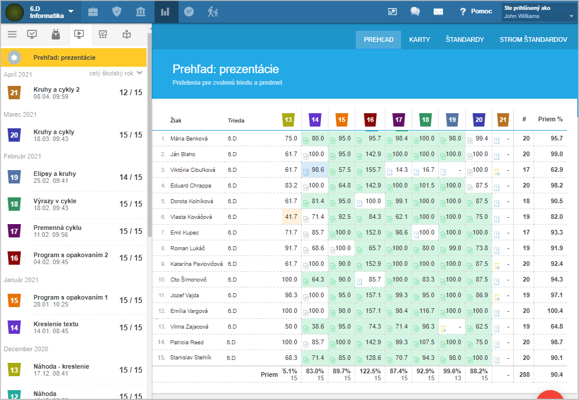Open the chat bubbles icon
Viewport: 579px width, 400px height.
tap(415, 12)
